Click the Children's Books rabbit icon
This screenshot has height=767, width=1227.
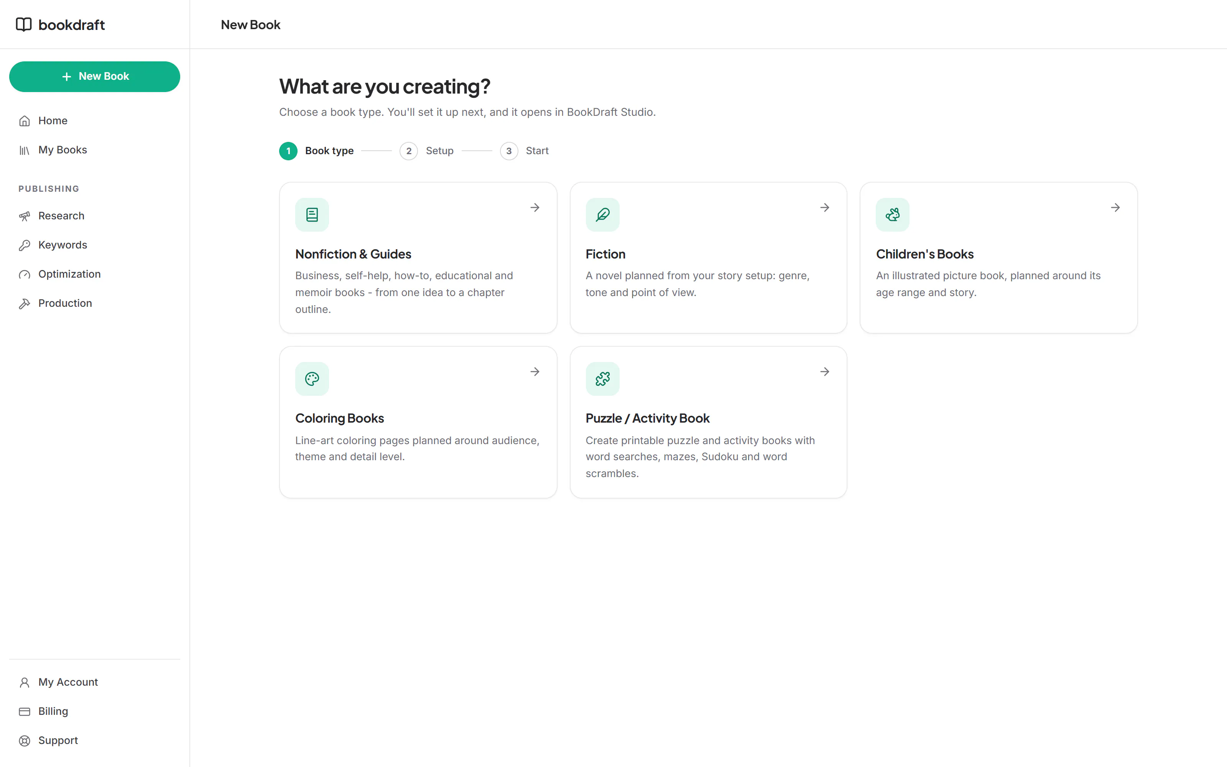tap(893, 215)
